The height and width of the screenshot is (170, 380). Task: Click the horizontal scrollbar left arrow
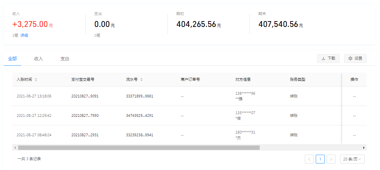click(15, 148)
